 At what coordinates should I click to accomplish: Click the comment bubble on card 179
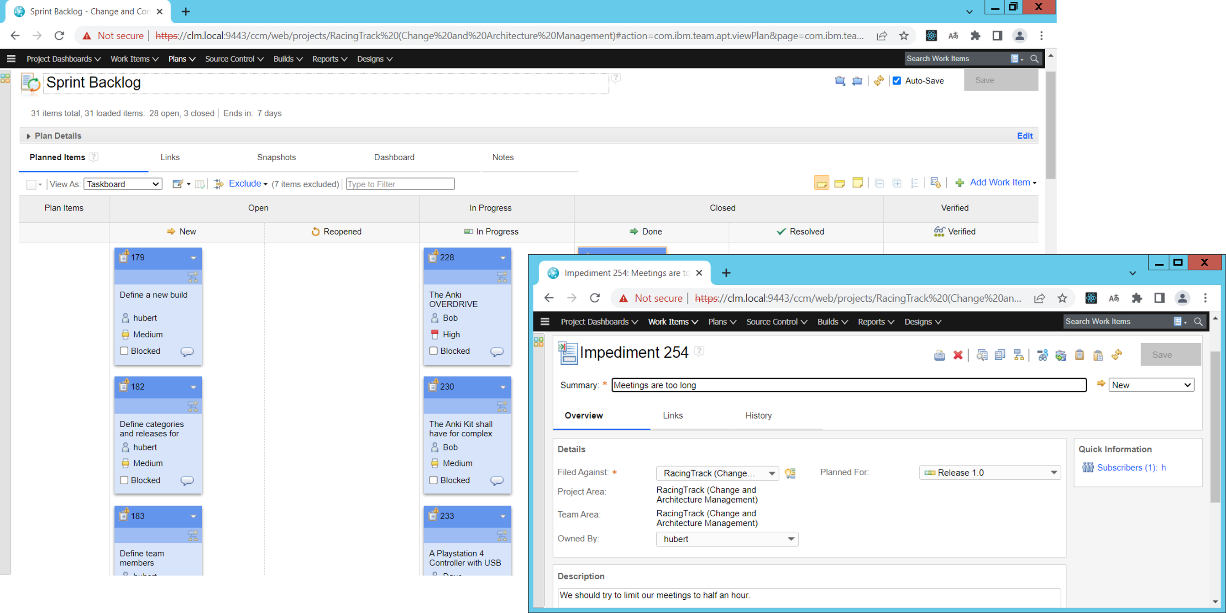pyautogui.click(x=187, y=352)
